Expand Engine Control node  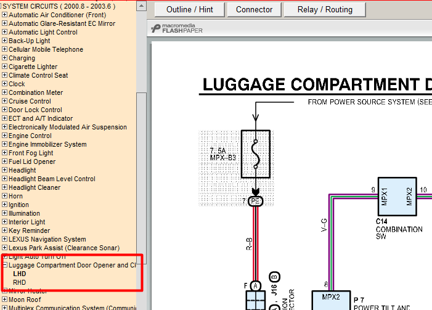(4, 136)
